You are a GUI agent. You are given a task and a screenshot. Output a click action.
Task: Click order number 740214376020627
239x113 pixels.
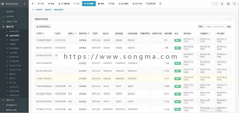click(x=44, y=86)
